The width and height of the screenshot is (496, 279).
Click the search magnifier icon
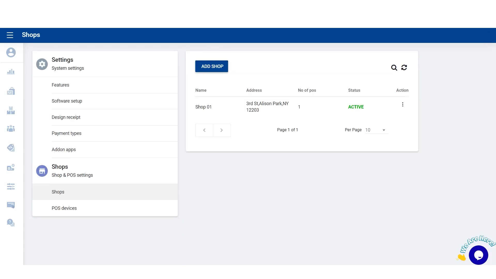[394, 68]
